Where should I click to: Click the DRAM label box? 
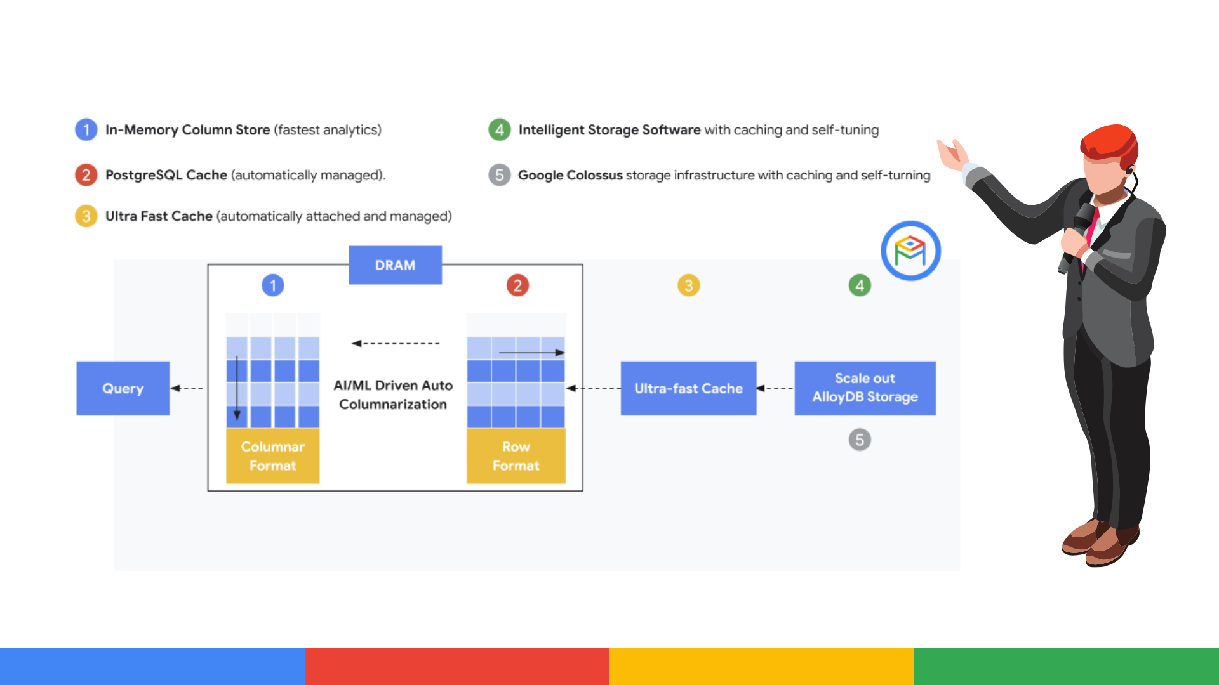click(x=395, y=265)
